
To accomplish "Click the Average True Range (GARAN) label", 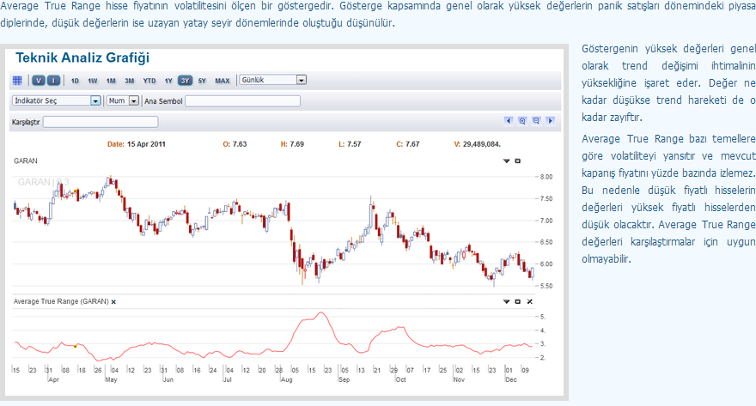I will (61, 301).
